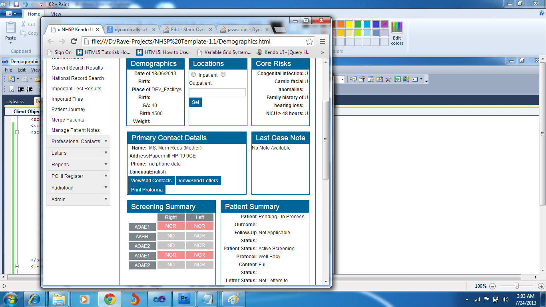The image size is (546, 307).
Task: Switch to the 'Edit - Stack Over' tab
Action: [x=188, y=30]
